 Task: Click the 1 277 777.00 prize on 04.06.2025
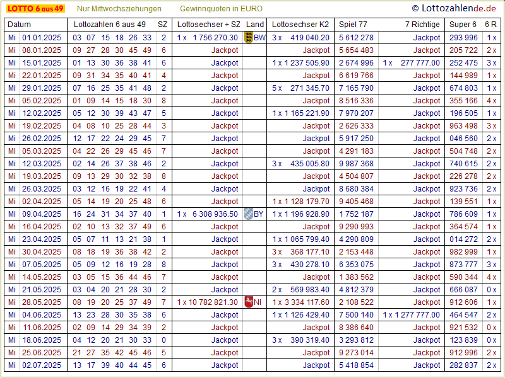coord(416,315)
